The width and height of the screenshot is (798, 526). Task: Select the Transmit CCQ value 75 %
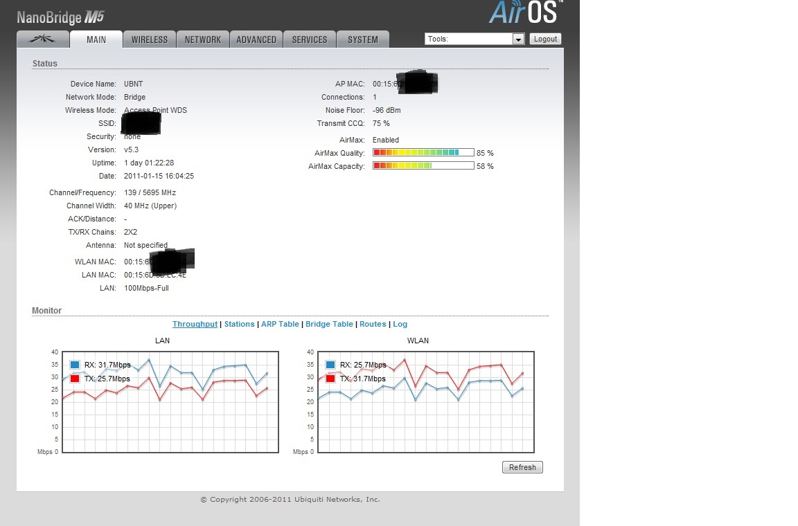pos(381,124)
